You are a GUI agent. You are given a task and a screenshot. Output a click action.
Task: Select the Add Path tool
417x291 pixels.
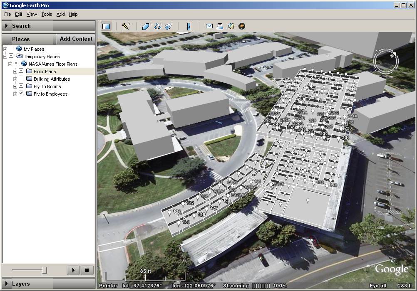tap(158, 26)
